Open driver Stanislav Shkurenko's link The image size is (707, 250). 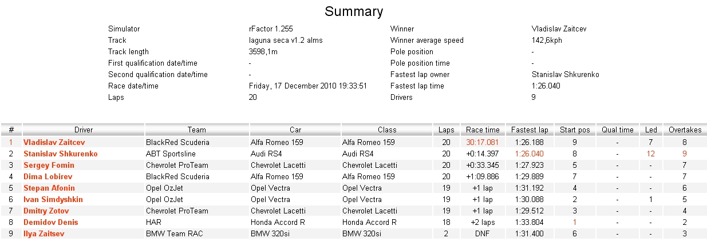61,154
